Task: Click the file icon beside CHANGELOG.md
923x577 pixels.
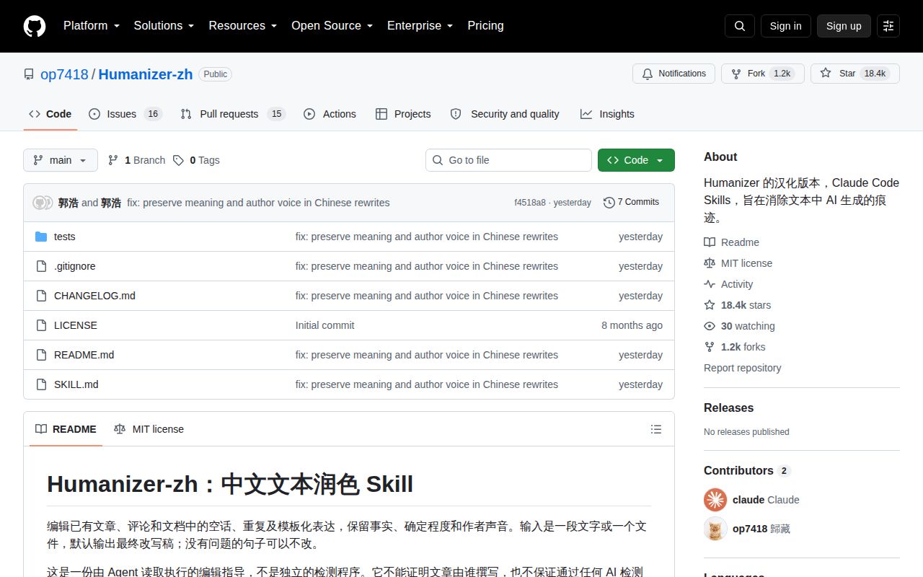Action: pos(41,296)
